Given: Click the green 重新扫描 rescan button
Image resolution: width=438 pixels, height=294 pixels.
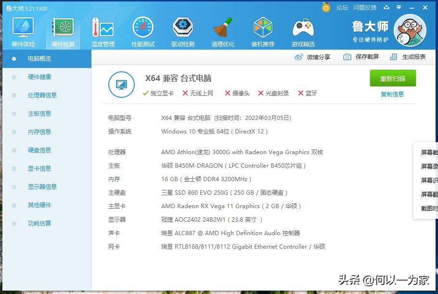Looking at the screenshot, I should point(392,78).
